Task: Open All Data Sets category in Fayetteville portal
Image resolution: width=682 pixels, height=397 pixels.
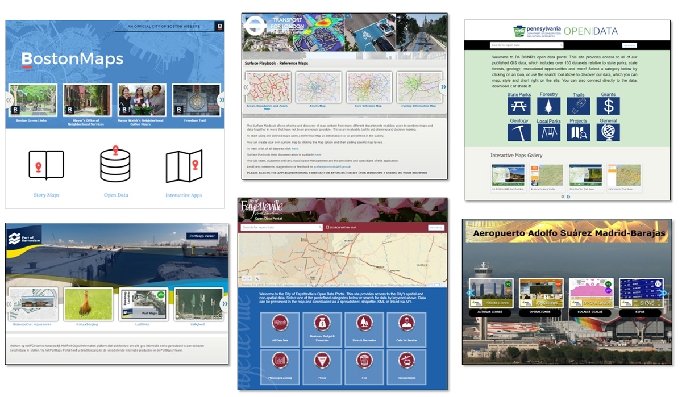Action: click(x=281, y=329)
